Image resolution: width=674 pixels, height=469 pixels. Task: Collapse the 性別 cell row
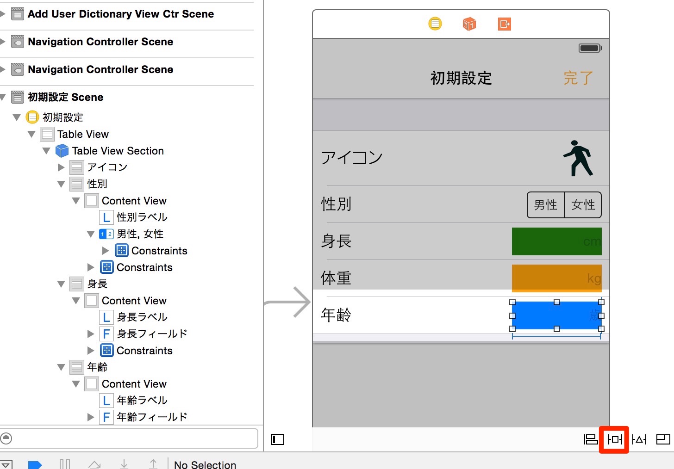(61, 184)
